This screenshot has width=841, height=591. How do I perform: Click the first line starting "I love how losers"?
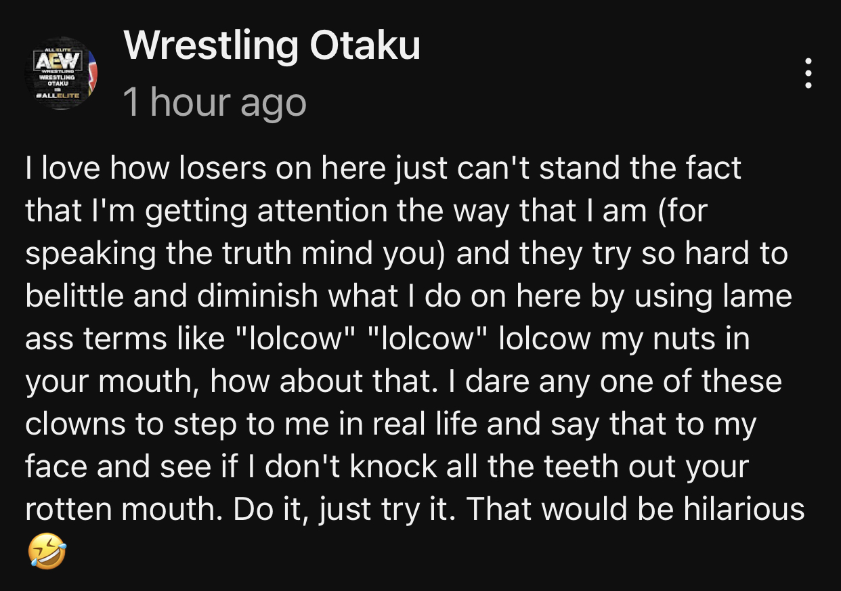[383, 169]
